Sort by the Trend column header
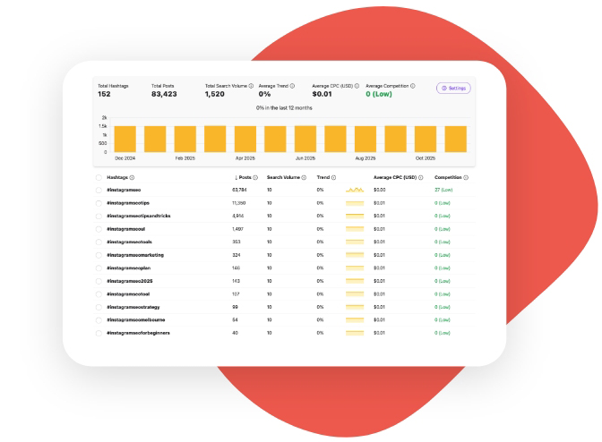The height and width of the screenshot is (442, 602). (323, 177)
